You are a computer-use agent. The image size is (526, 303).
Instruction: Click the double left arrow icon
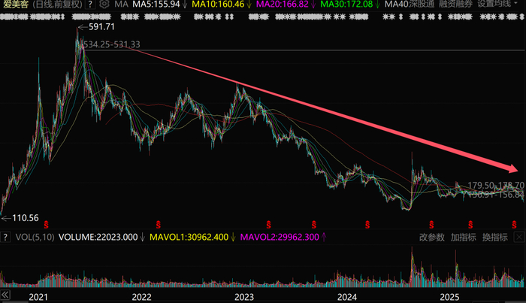pos(5,295)
